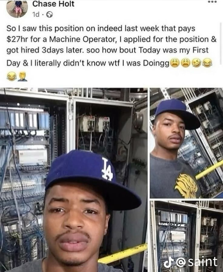The height and width of the screenshot is (272, 223).
Task: Click the LA logo on the cap
Action: (x=107, y=169)
